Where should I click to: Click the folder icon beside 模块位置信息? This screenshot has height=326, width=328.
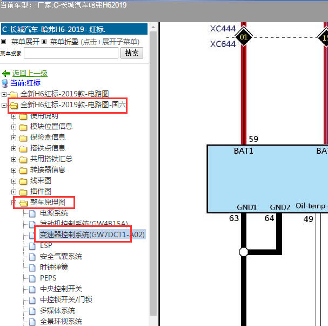point(23,127)
